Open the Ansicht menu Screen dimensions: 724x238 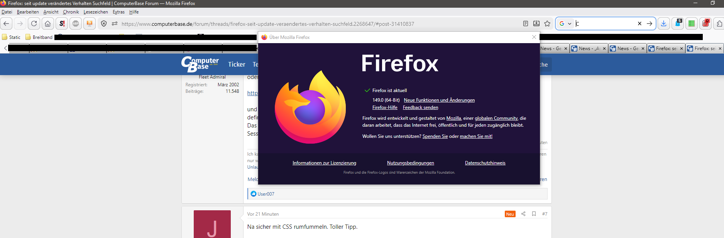pos(51,12)
